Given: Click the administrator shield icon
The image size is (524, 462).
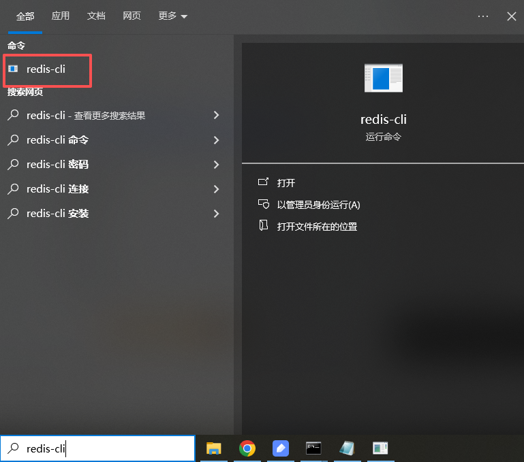Looking at the screenshot, I should pyautogui.click(x=263, y=204).
